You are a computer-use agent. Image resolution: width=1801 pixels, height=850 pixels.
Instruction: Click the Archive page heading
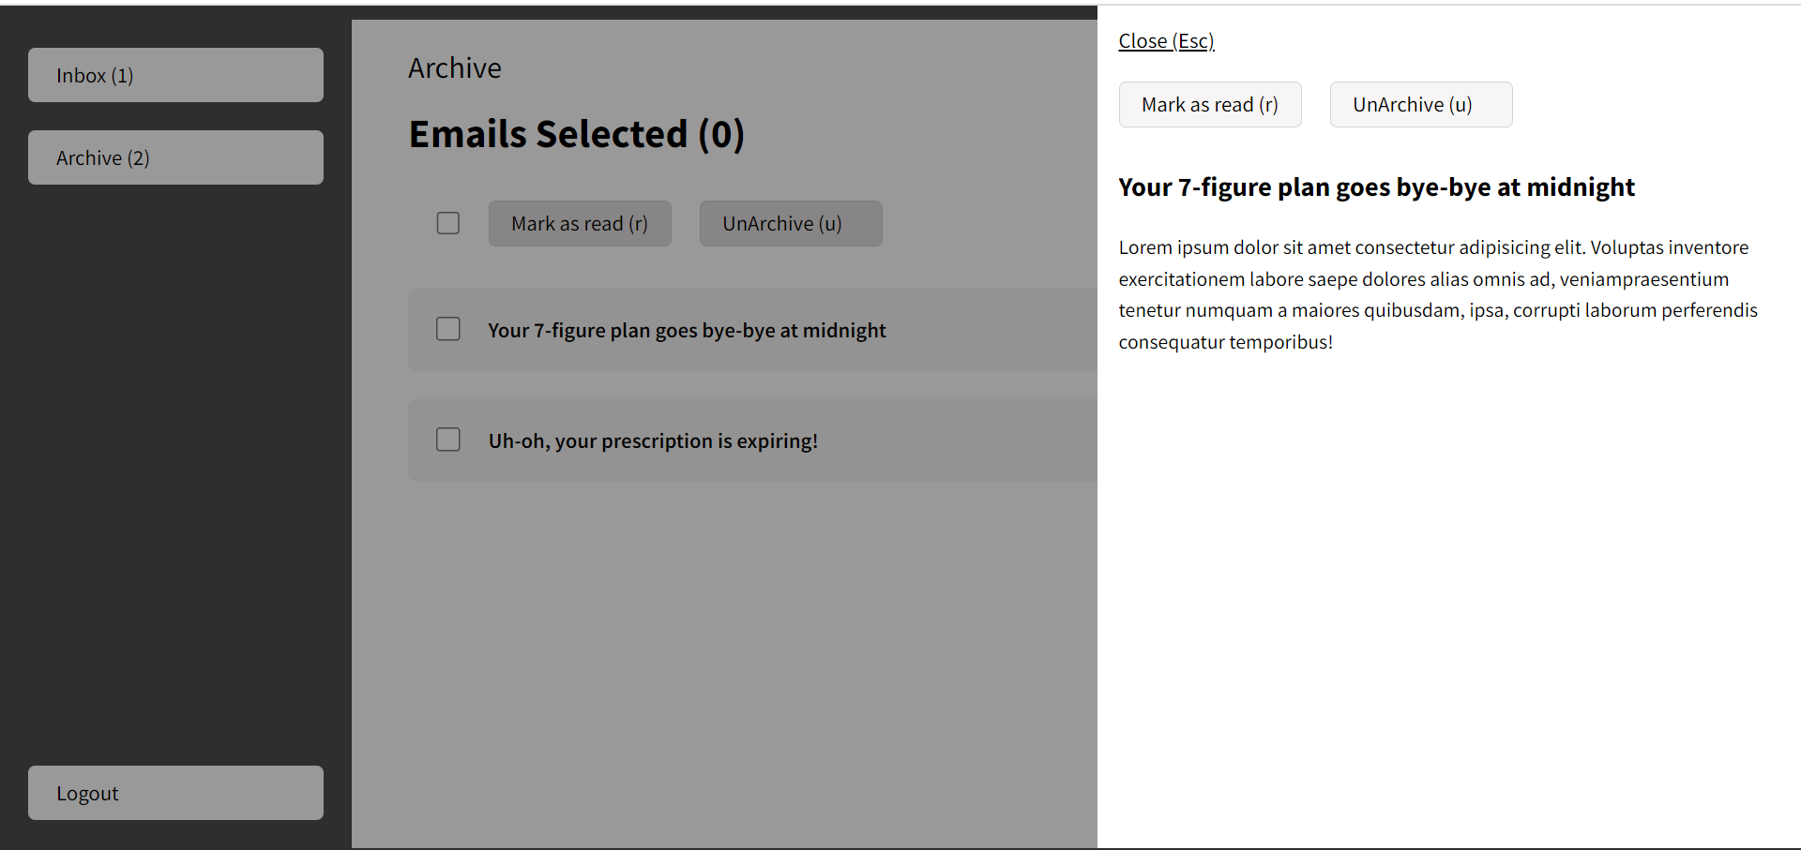(454, 67)
